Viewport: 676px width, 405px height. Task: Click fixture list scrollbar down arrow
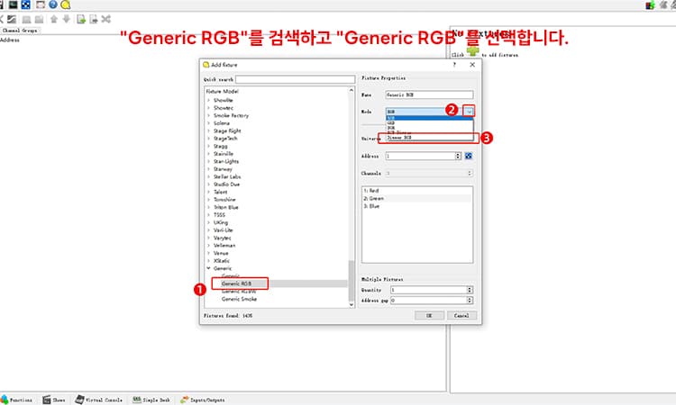352,304
